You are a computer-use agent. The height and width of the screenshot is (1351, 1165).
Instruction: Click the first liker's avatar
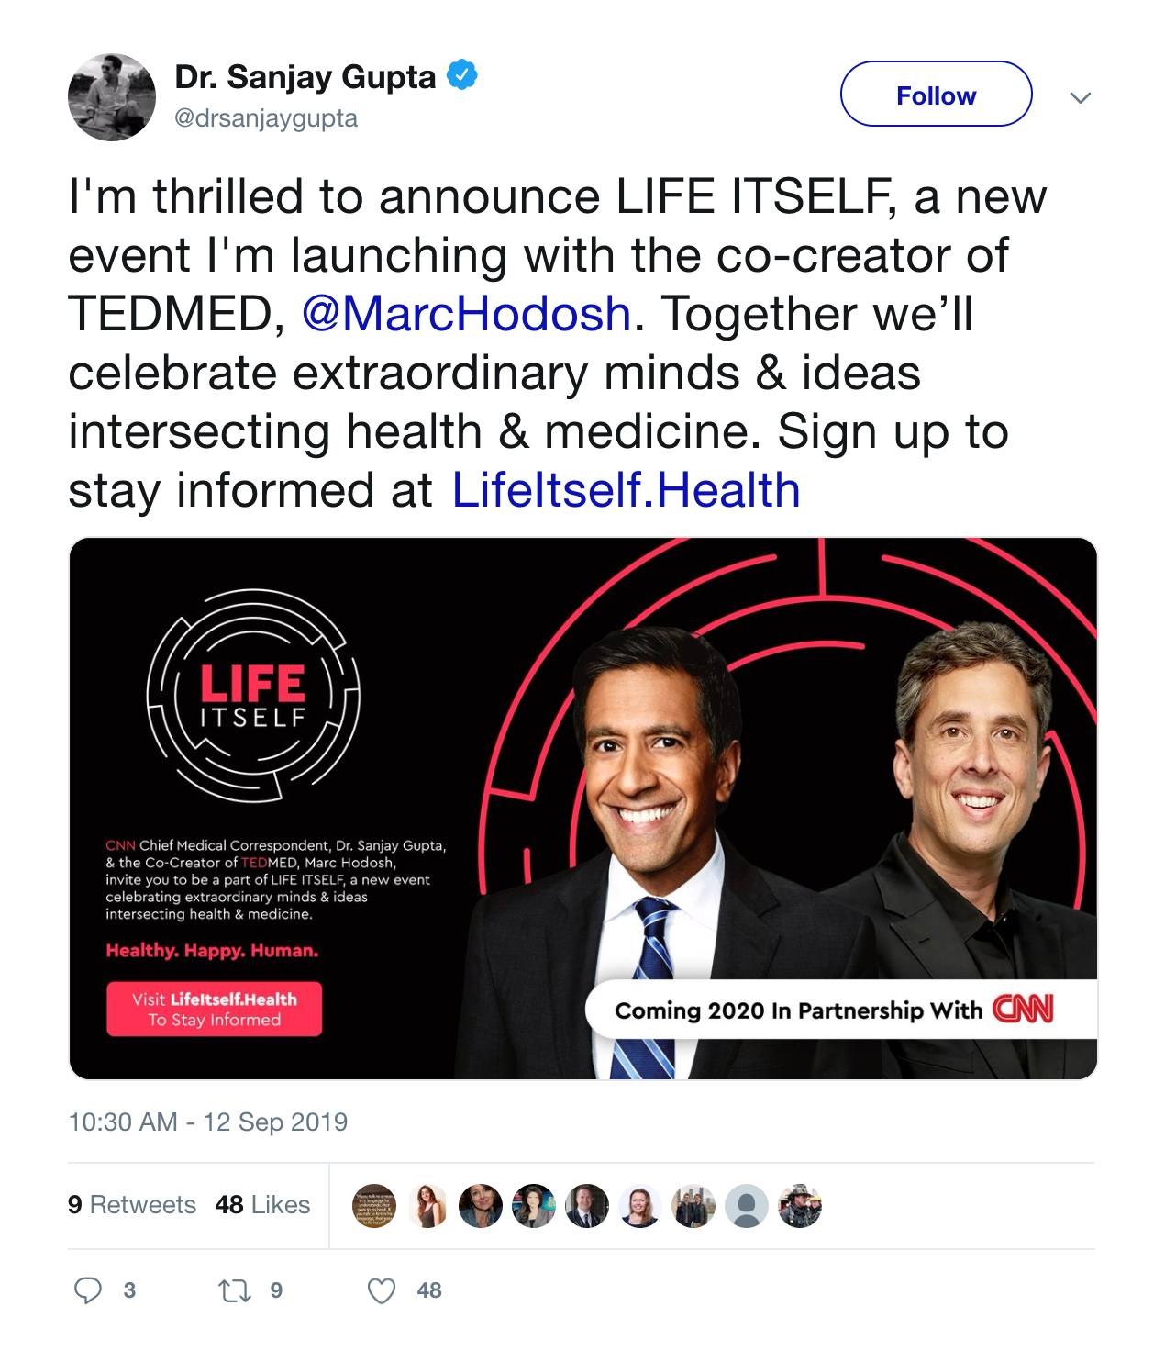point(374,1206)
